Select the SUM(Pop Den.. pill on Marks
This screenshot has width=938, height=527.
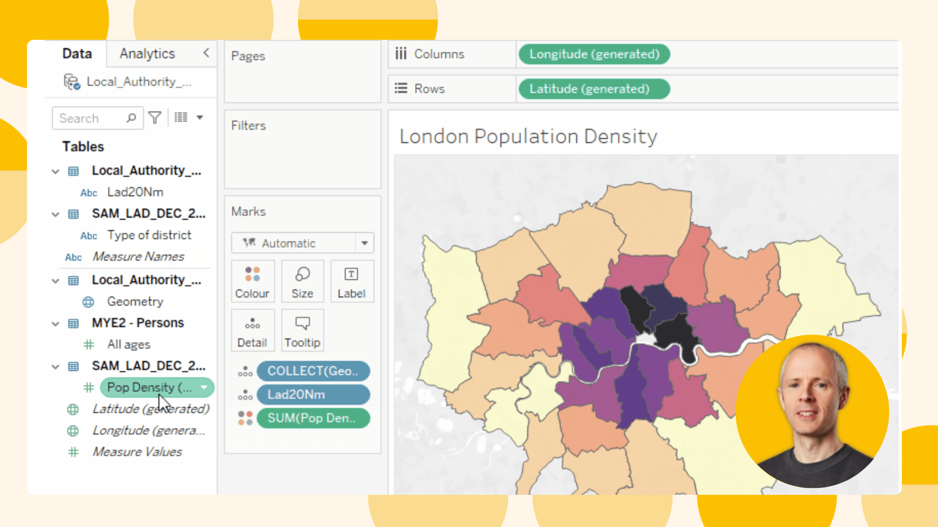click(313, 418)
